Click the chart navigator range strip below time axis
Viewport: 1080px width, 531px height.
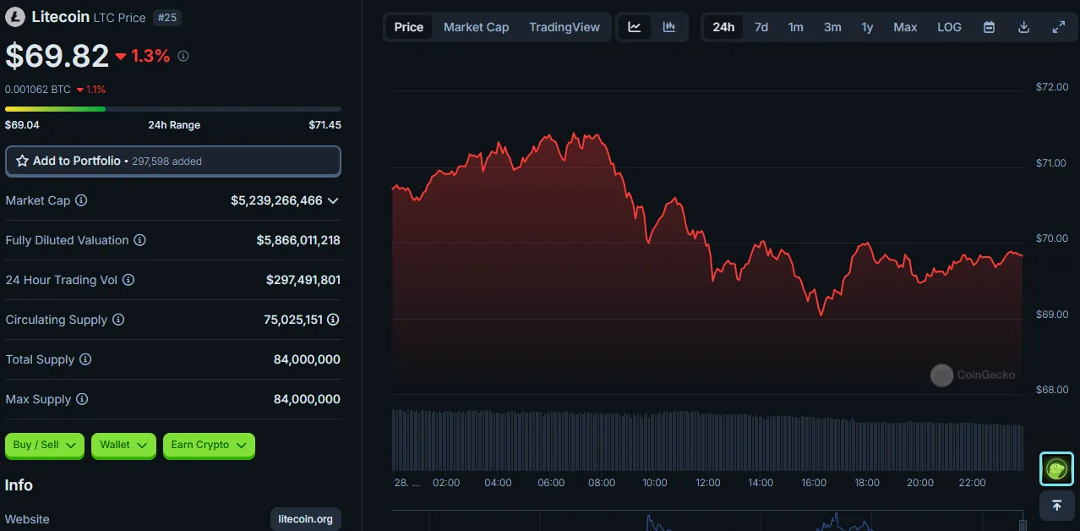pyautogui.click(x=707, y=520)
